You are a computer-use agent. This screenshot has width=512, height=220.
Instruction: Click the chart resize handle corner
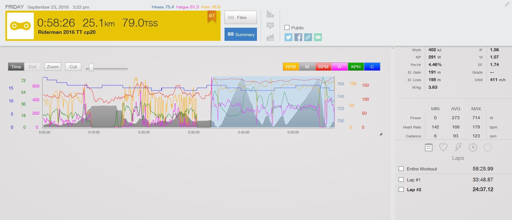click(381, 134)
